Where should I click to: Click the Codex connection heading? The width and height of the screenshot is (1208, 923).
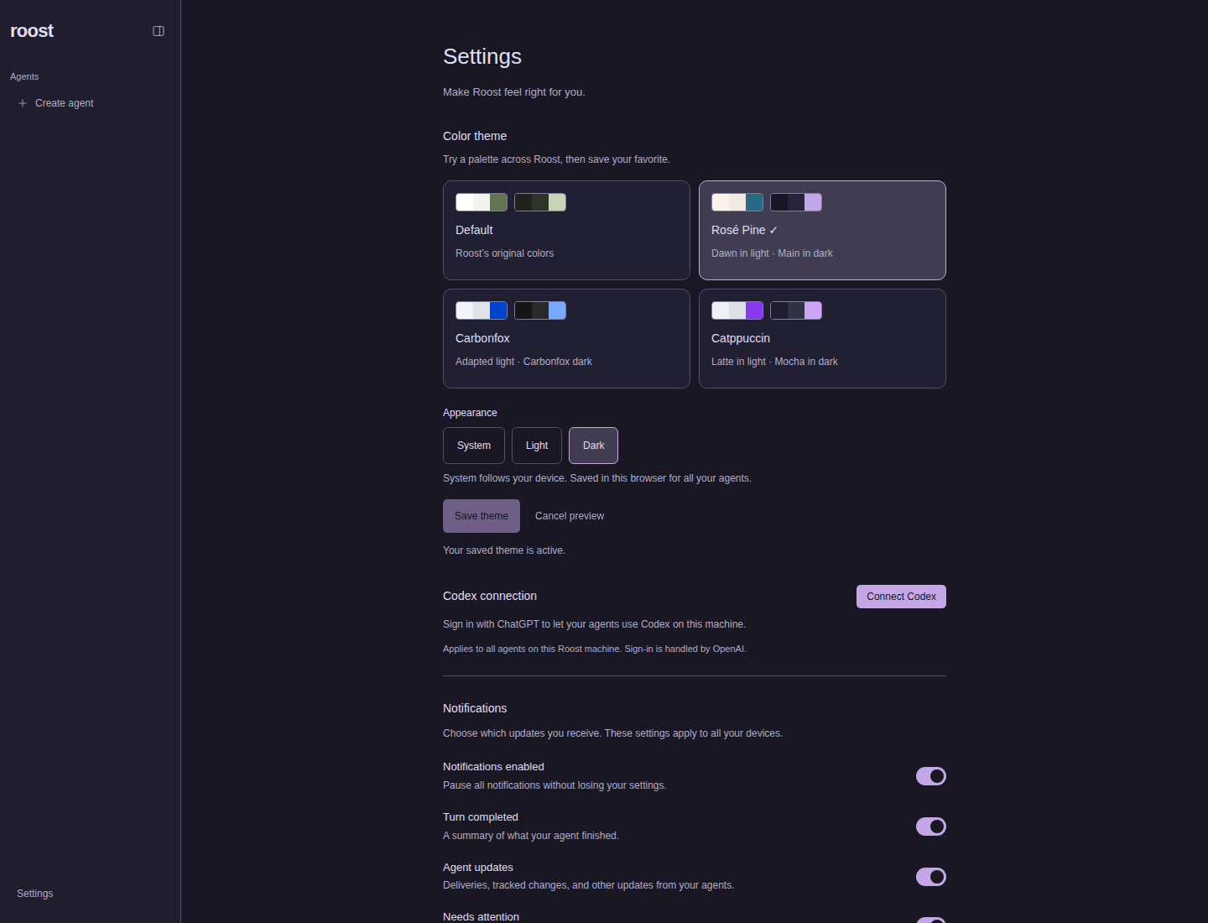490,596
